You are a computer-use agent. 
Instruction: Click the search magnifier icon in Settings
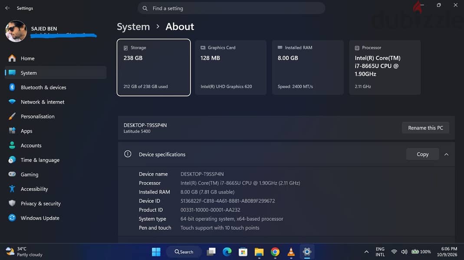(x=145, y=8)
